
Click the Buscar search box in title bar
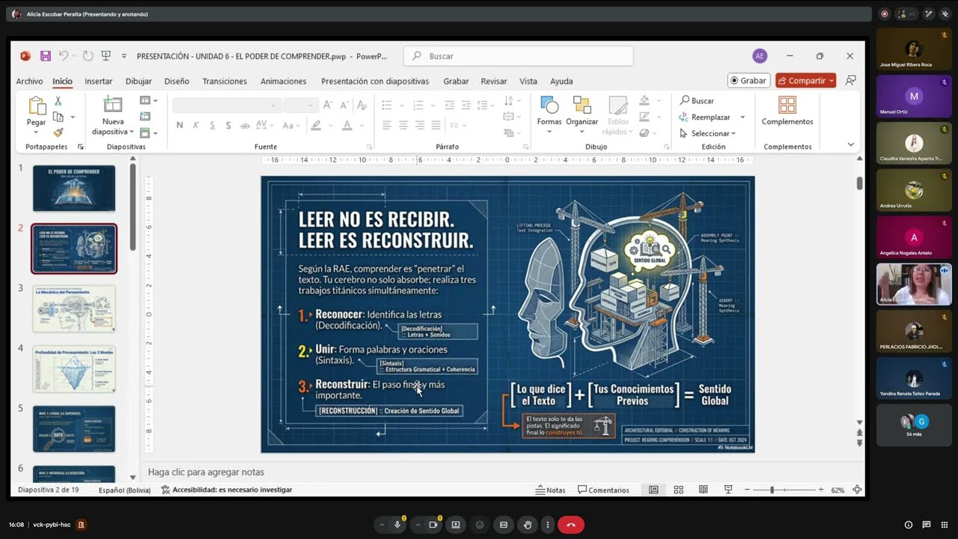pyautogui.click(x=519, y=56)
